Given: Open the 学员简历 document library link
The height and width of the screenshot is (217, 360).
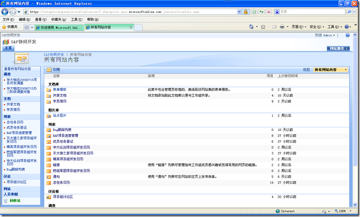Looking at the screenshot, I should [60, 102].
